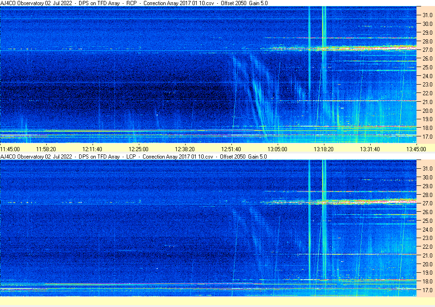Select the 12:11:40 time axis label

click(93, 149)
